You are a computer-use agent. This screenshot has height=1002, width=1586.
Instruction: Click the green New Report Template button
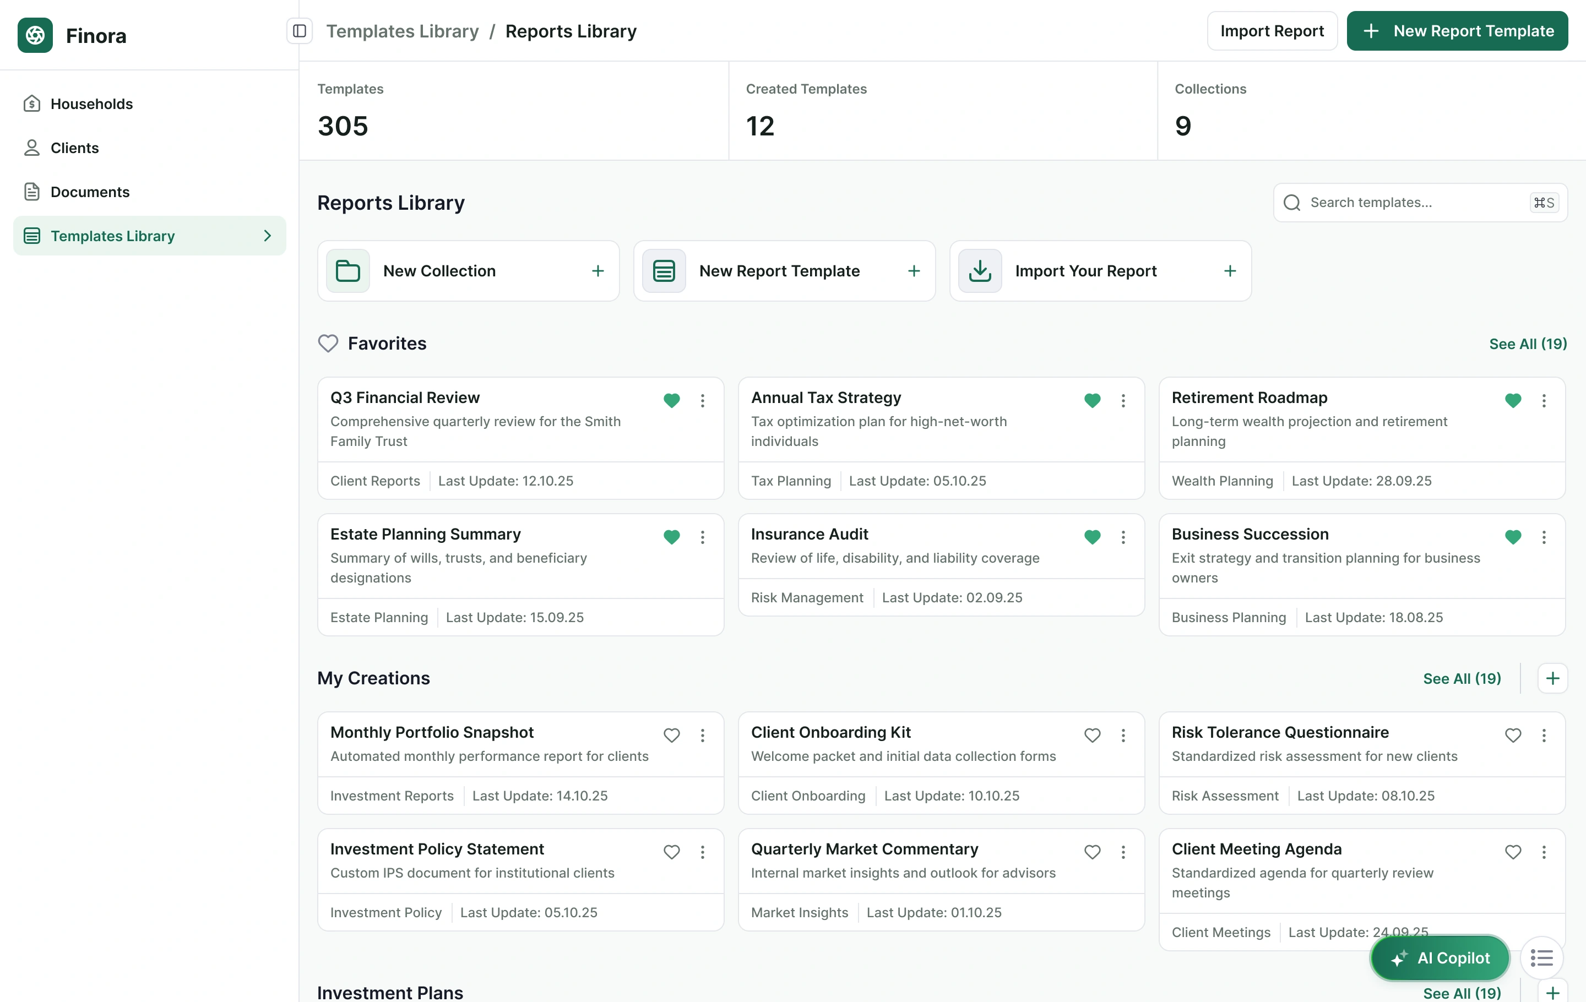(x=1457, y=31)
